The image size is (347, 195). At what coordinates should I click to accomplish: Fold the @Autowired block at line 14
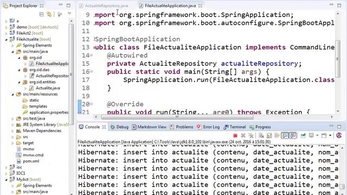pyautogui.click(x=91, y=55)
